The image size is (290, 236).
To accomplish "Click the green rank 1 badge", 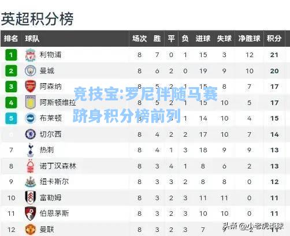I will (11, 55).
